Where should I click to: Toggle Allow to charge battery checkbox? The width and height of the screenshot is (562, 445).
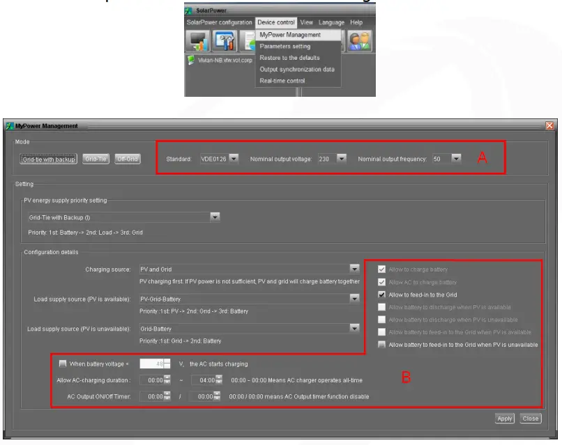381,270
